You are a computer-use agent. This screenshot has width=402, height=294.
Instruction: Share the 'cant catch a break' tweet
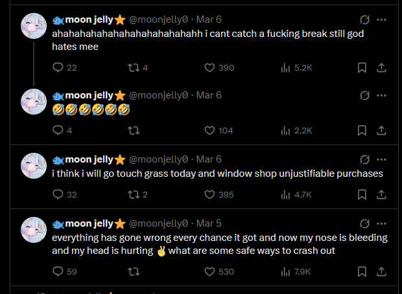(x=382, y=67)
